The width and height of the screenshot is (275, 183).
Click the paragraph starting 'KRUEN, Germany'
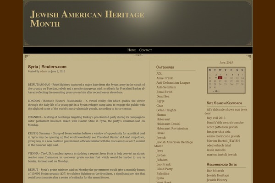pos(86,139)
